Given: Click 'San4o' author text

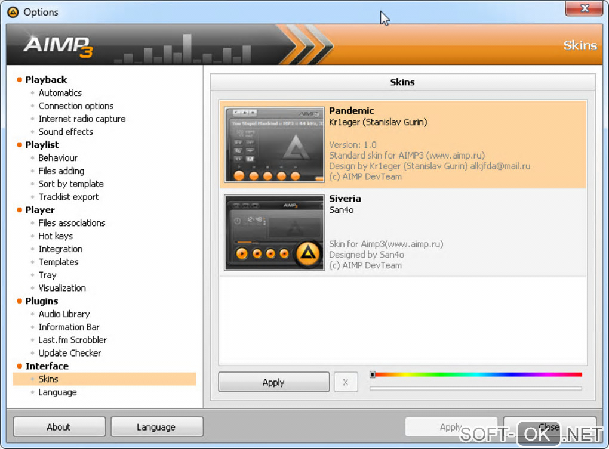Looking at the screenshot, I should point(342,210).
